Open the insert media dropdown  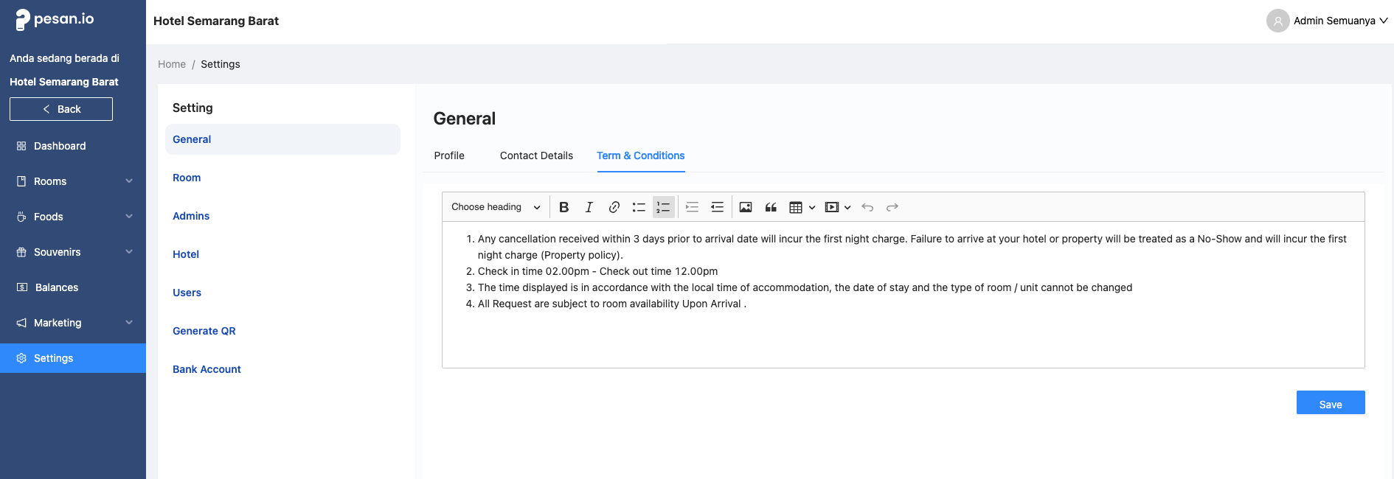(838, 207)
